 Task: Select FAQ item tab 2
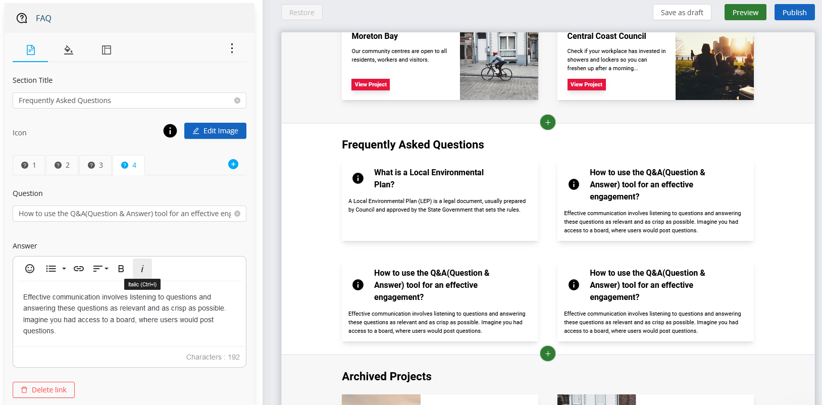62,165
